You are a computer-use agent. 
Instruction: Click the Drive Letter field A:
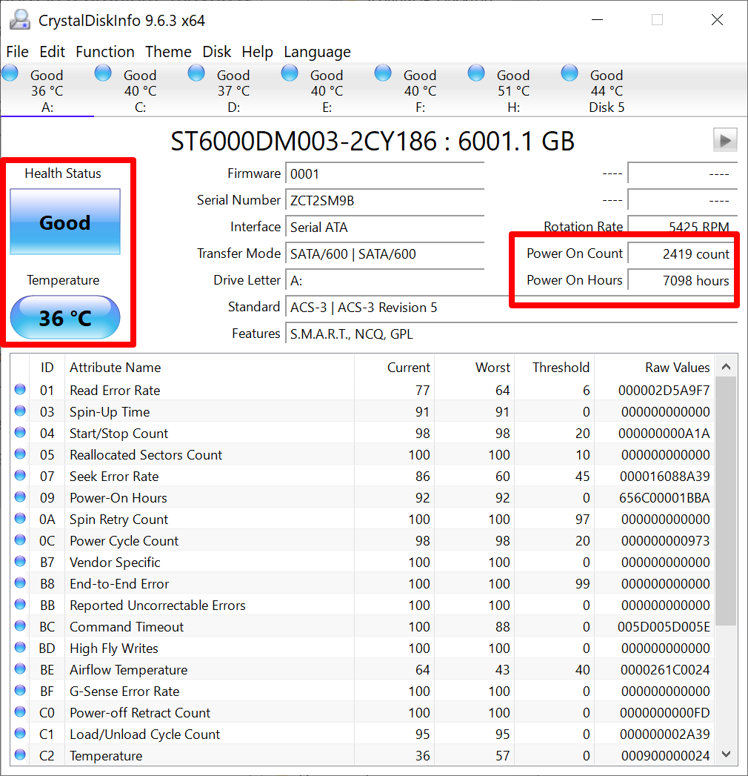click(384, 281)
